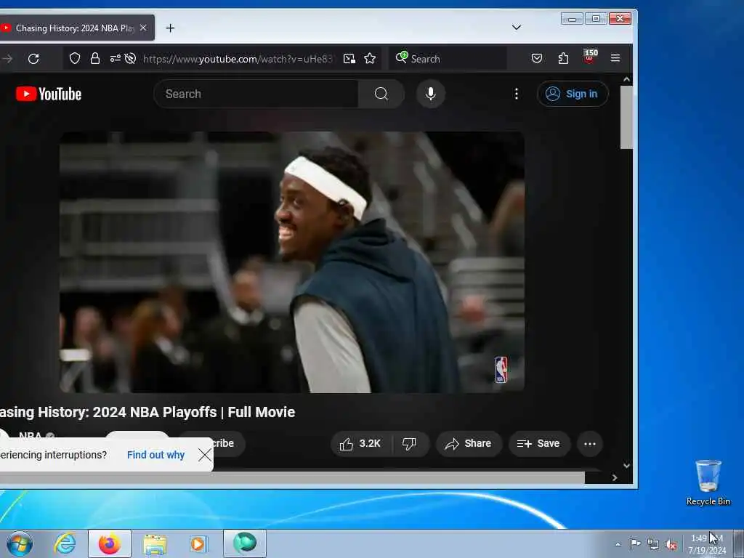Show hidden tray icons arrow
The width and height of the screenshot is (744, 558).
(x=618, y=544)
